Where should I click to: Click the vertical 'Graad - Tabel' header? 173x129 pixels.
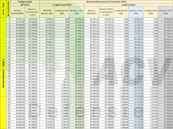(x=3, y=9)
